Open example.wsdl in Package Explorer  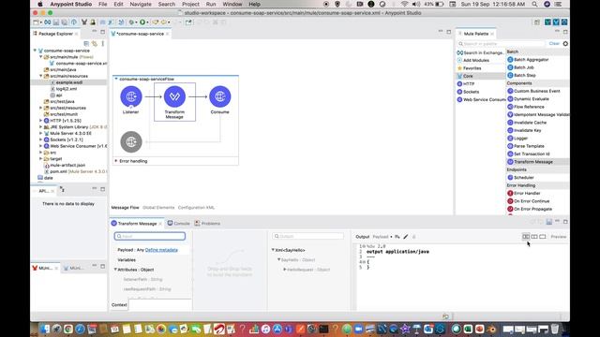[68, 82]
